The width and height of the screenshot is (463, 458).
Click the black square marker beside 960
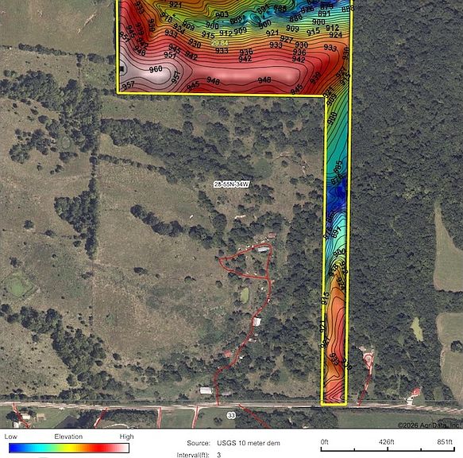click(122, 69)
